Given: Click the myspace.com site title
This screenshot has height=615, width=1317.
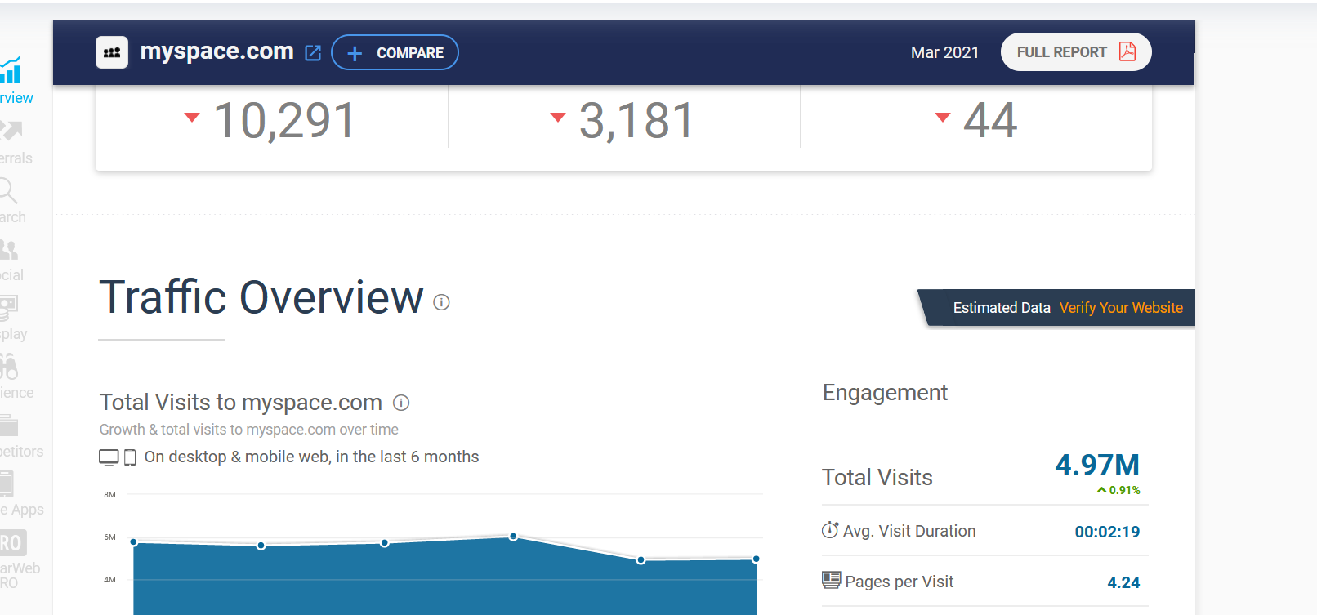Looking at the screenshot, I should 217,51.
